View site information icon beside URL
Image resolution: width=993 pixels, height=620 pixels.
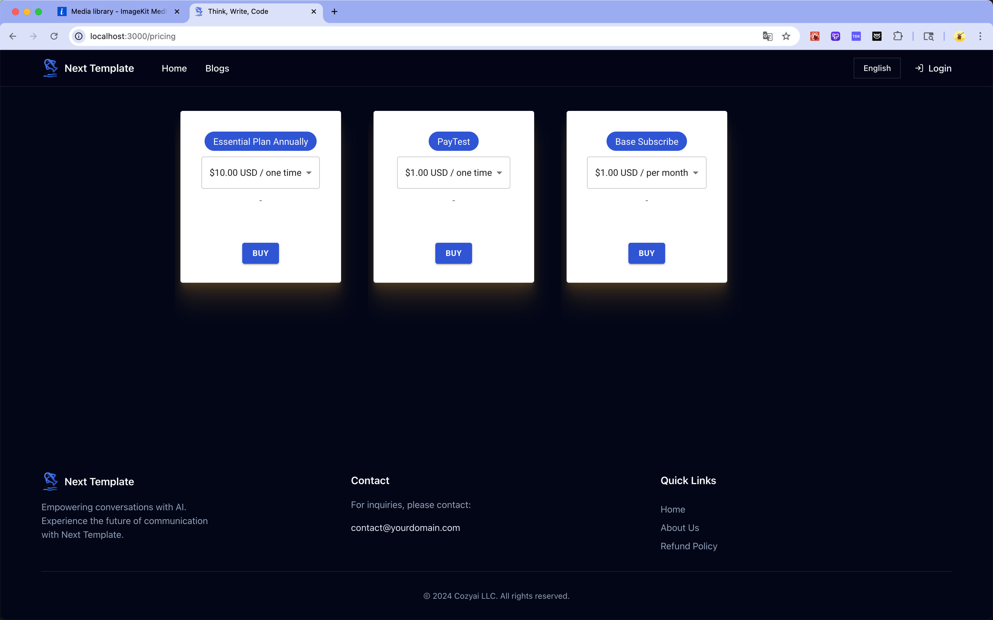click(79, 36)
